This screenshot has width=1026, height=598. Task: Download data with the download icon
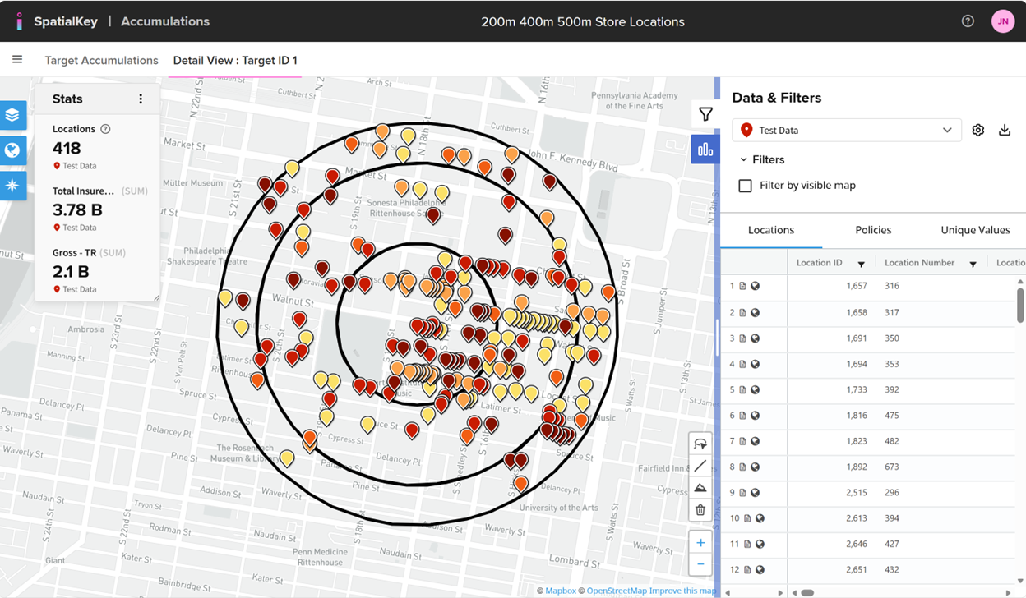[x=1005, y=130]
